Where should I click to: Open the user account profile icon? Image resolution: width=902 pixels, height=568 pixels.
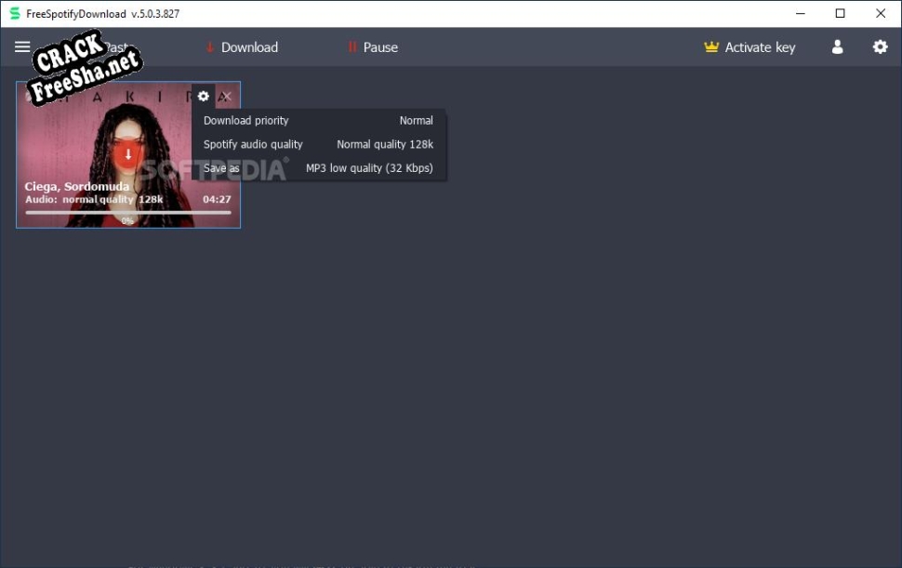point(837,47)
